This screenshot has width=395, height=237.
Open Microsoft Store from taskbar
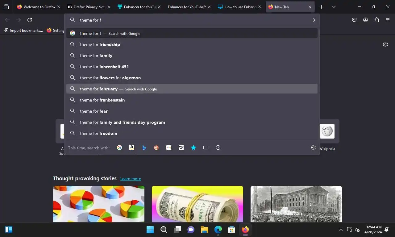(x=232, y=230)
